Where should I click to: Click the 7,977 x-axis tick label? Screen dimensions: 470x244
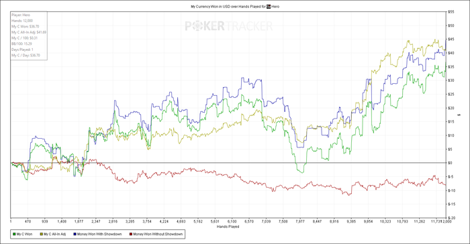(300, 222)
